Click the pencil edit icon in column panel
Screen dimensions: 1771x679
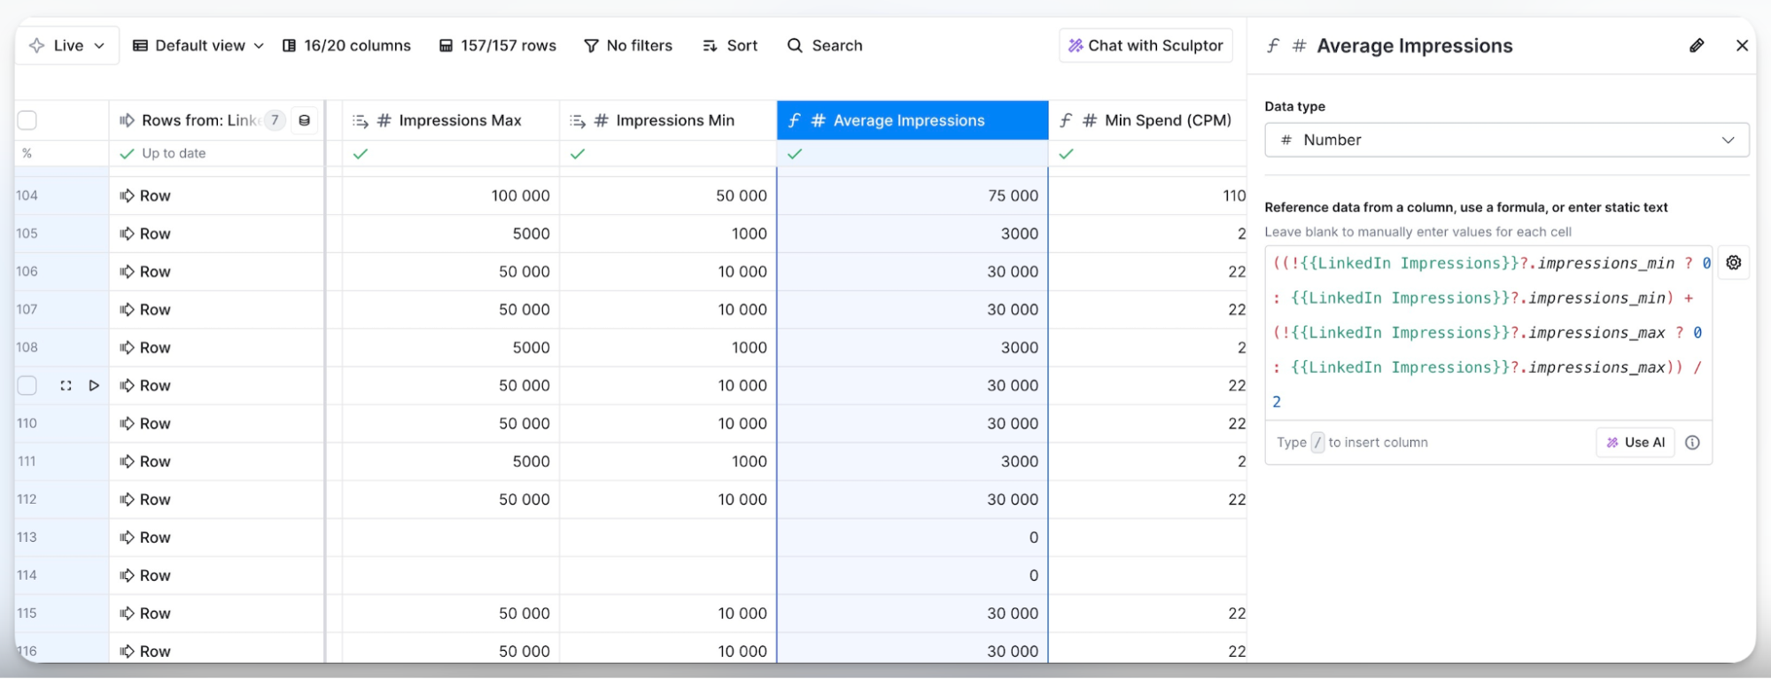1696,45
